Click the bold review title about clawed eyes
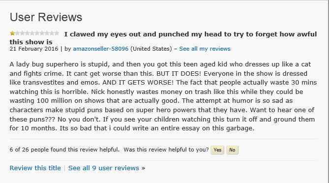Screen dimensions: 329x183 163,38
